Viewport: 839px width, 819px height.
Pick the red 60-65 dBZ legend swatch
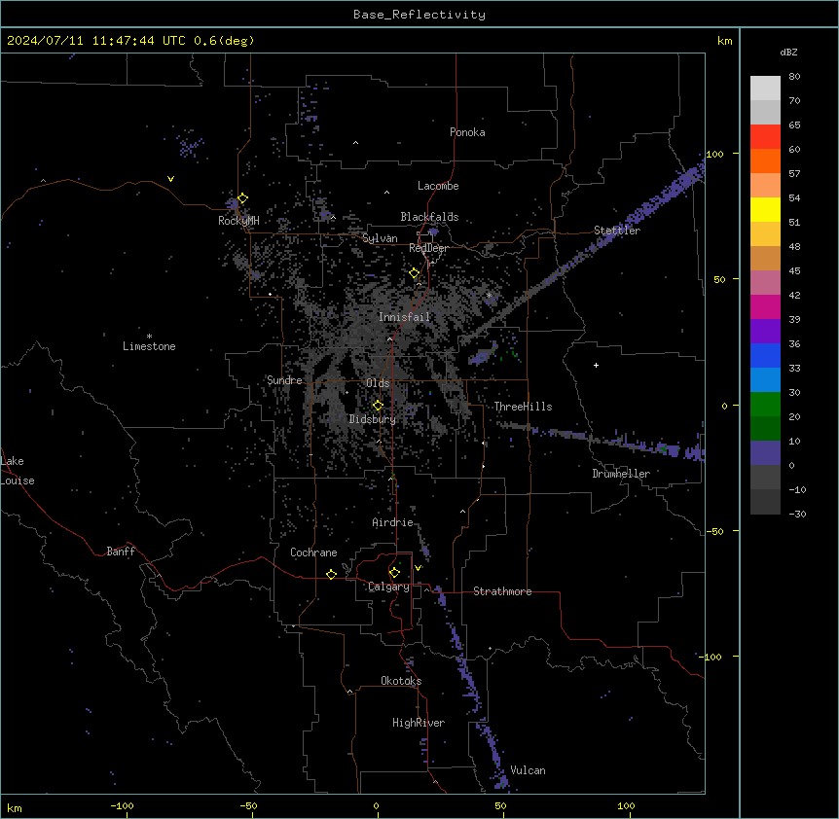click(x=765, y=136)
